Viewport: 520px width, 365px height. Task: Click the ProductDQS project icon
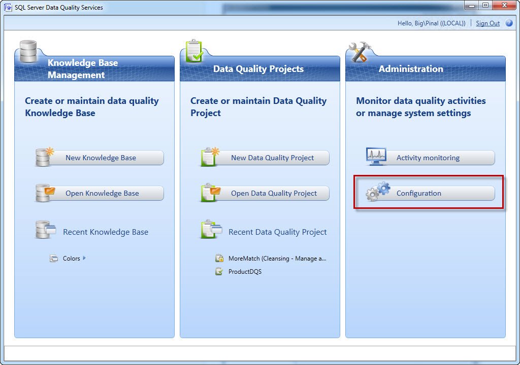[x=219, y=272]
